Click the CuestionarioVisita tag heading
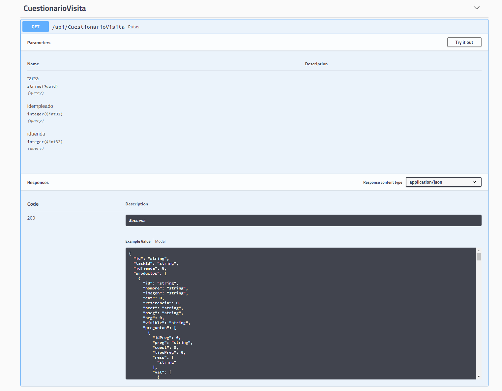This screenshot has height=391, width=502. (x=55, y=9)
